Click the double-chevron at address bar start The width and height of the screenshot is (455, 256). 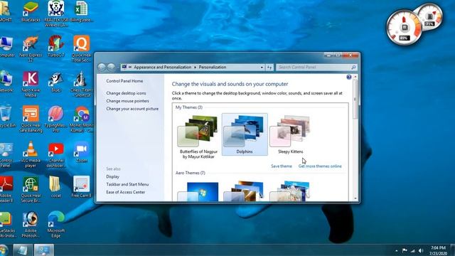pos(130,67)
